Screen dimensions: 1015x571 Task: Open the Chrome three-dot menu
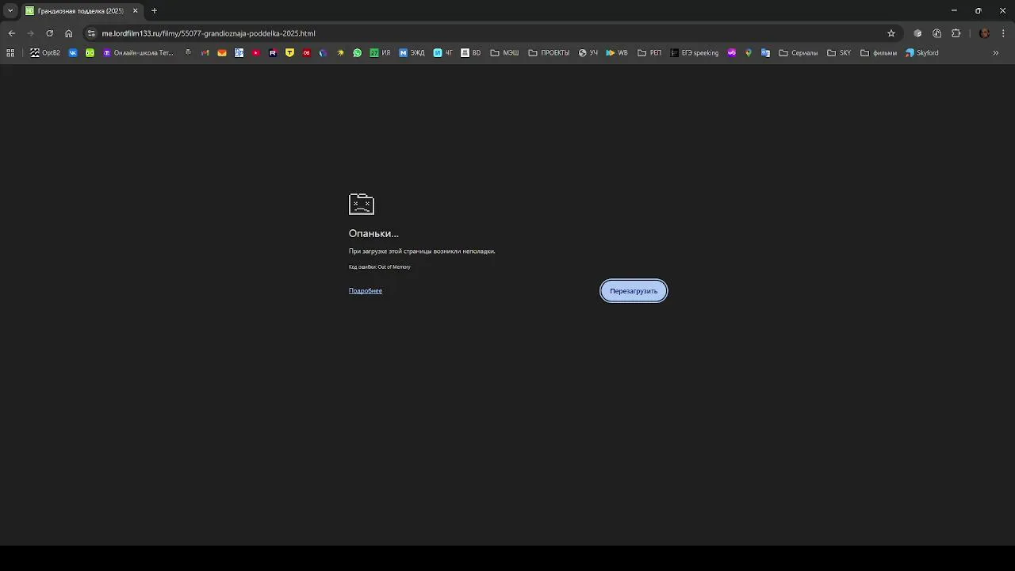click(1003, 33)
